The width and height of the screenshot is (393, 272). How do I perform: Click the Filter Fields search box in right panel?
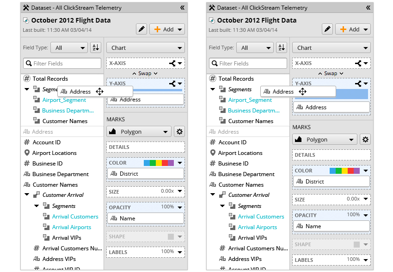248,64
